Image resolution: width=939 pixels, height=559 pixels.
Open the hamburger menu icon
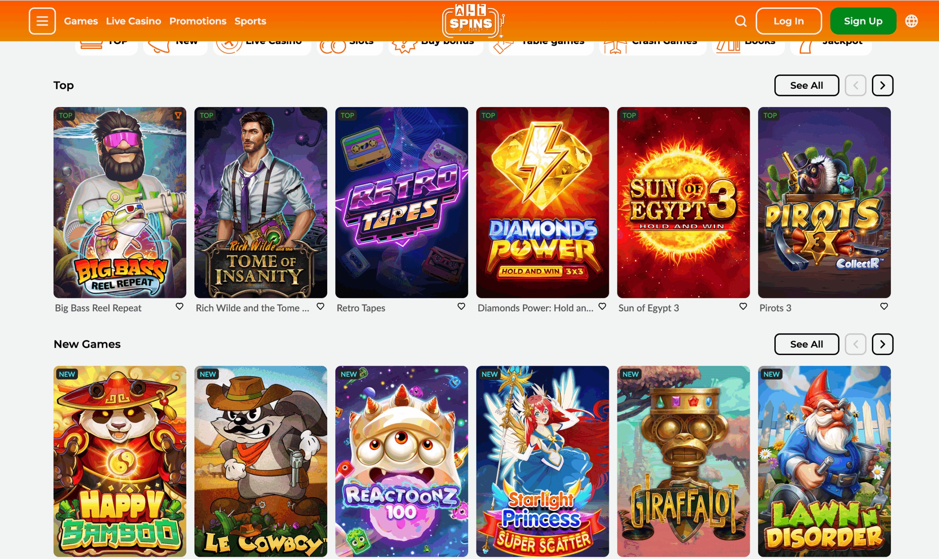pos(42,21)
